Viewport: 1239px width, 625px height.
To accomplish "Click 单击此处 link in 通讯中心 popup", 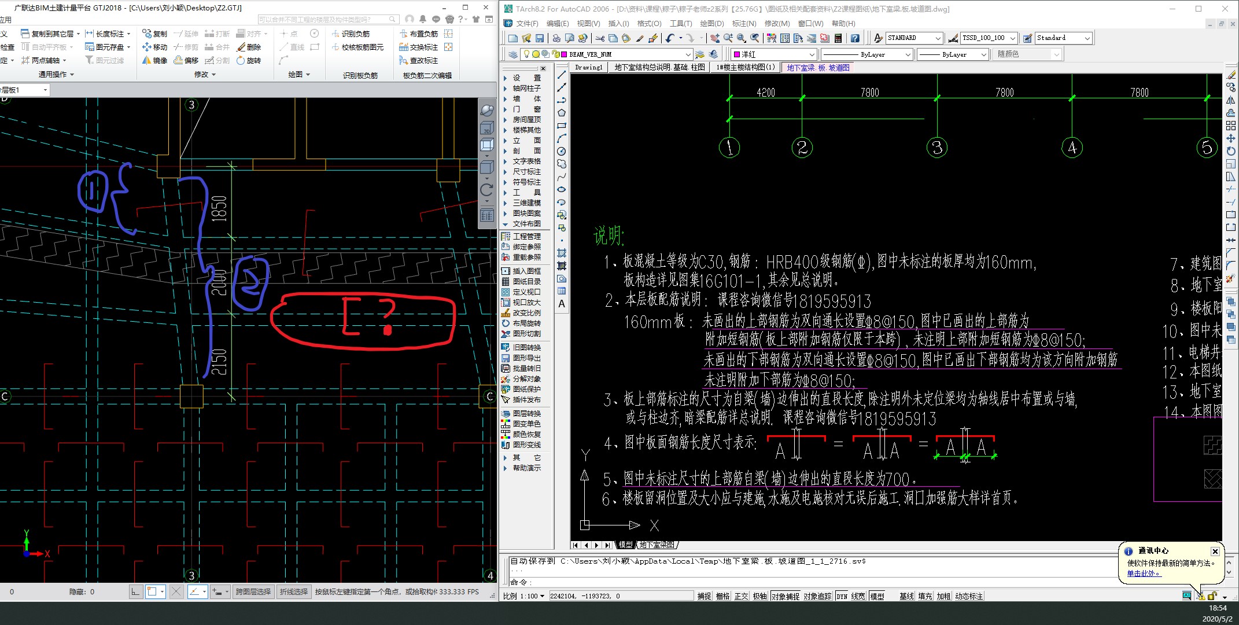I will point(1143,573).
